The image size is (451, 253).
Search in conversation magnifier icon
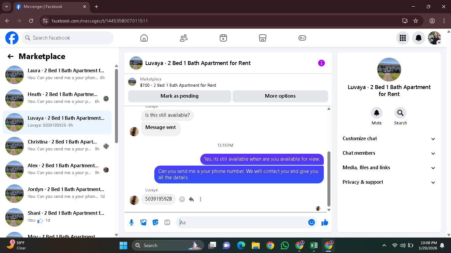tap(400, 113)
